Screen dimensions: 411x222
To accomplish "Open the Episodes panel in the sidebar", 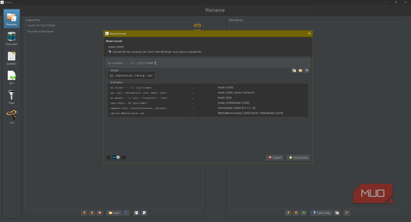I will click(x=11, y=39).
